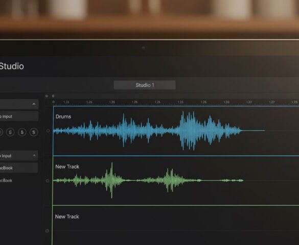
Task: Click the Input field without an arrow
Action: pyautogui.click(x=19, y=116)
